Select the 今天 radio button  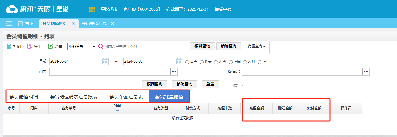click(187, 62)
